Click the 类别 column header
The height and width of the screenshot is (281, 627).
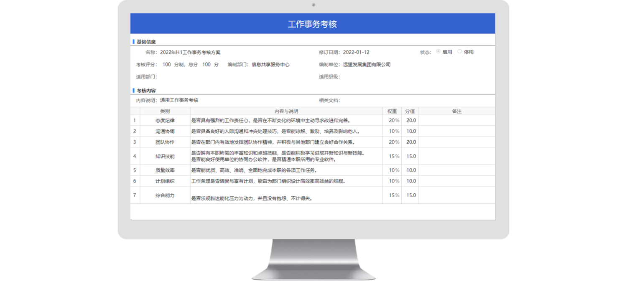pos(165,111)
